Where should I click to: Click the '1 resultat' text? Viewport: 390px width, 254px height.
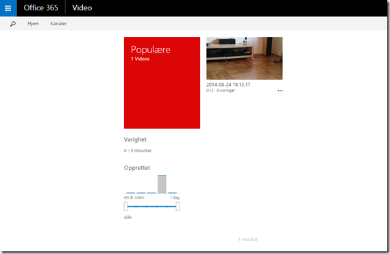247,240
